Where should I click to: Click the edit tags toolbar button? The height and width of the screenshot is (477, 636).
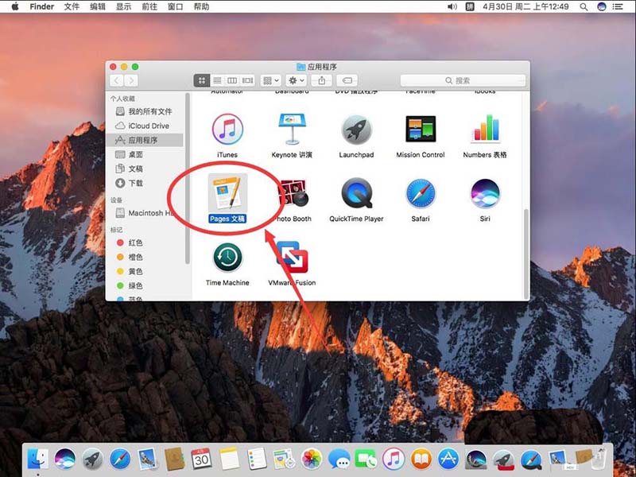point(347,80)
